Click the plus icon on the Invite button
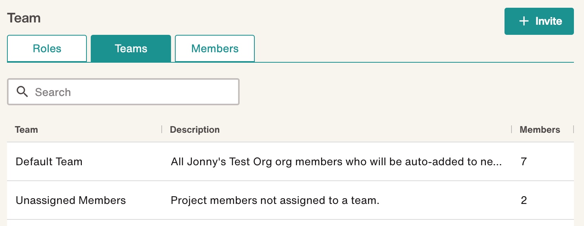 [524, 21]
